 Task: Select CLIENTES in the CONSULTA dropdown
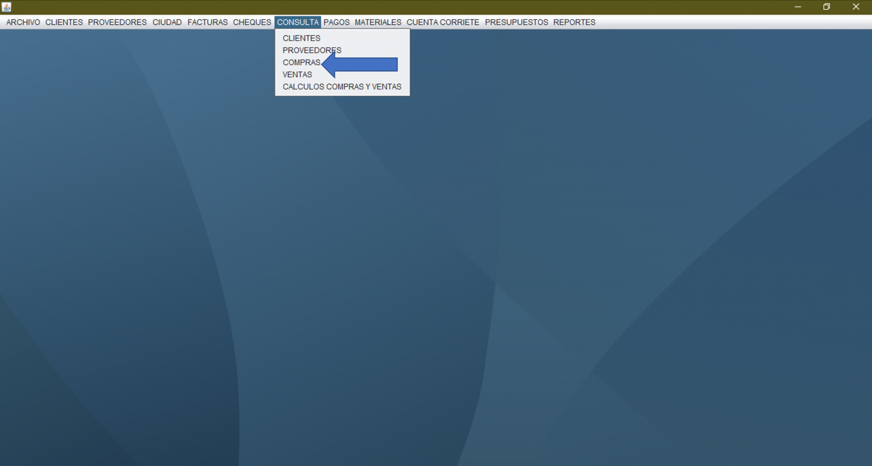coord(301,38)
